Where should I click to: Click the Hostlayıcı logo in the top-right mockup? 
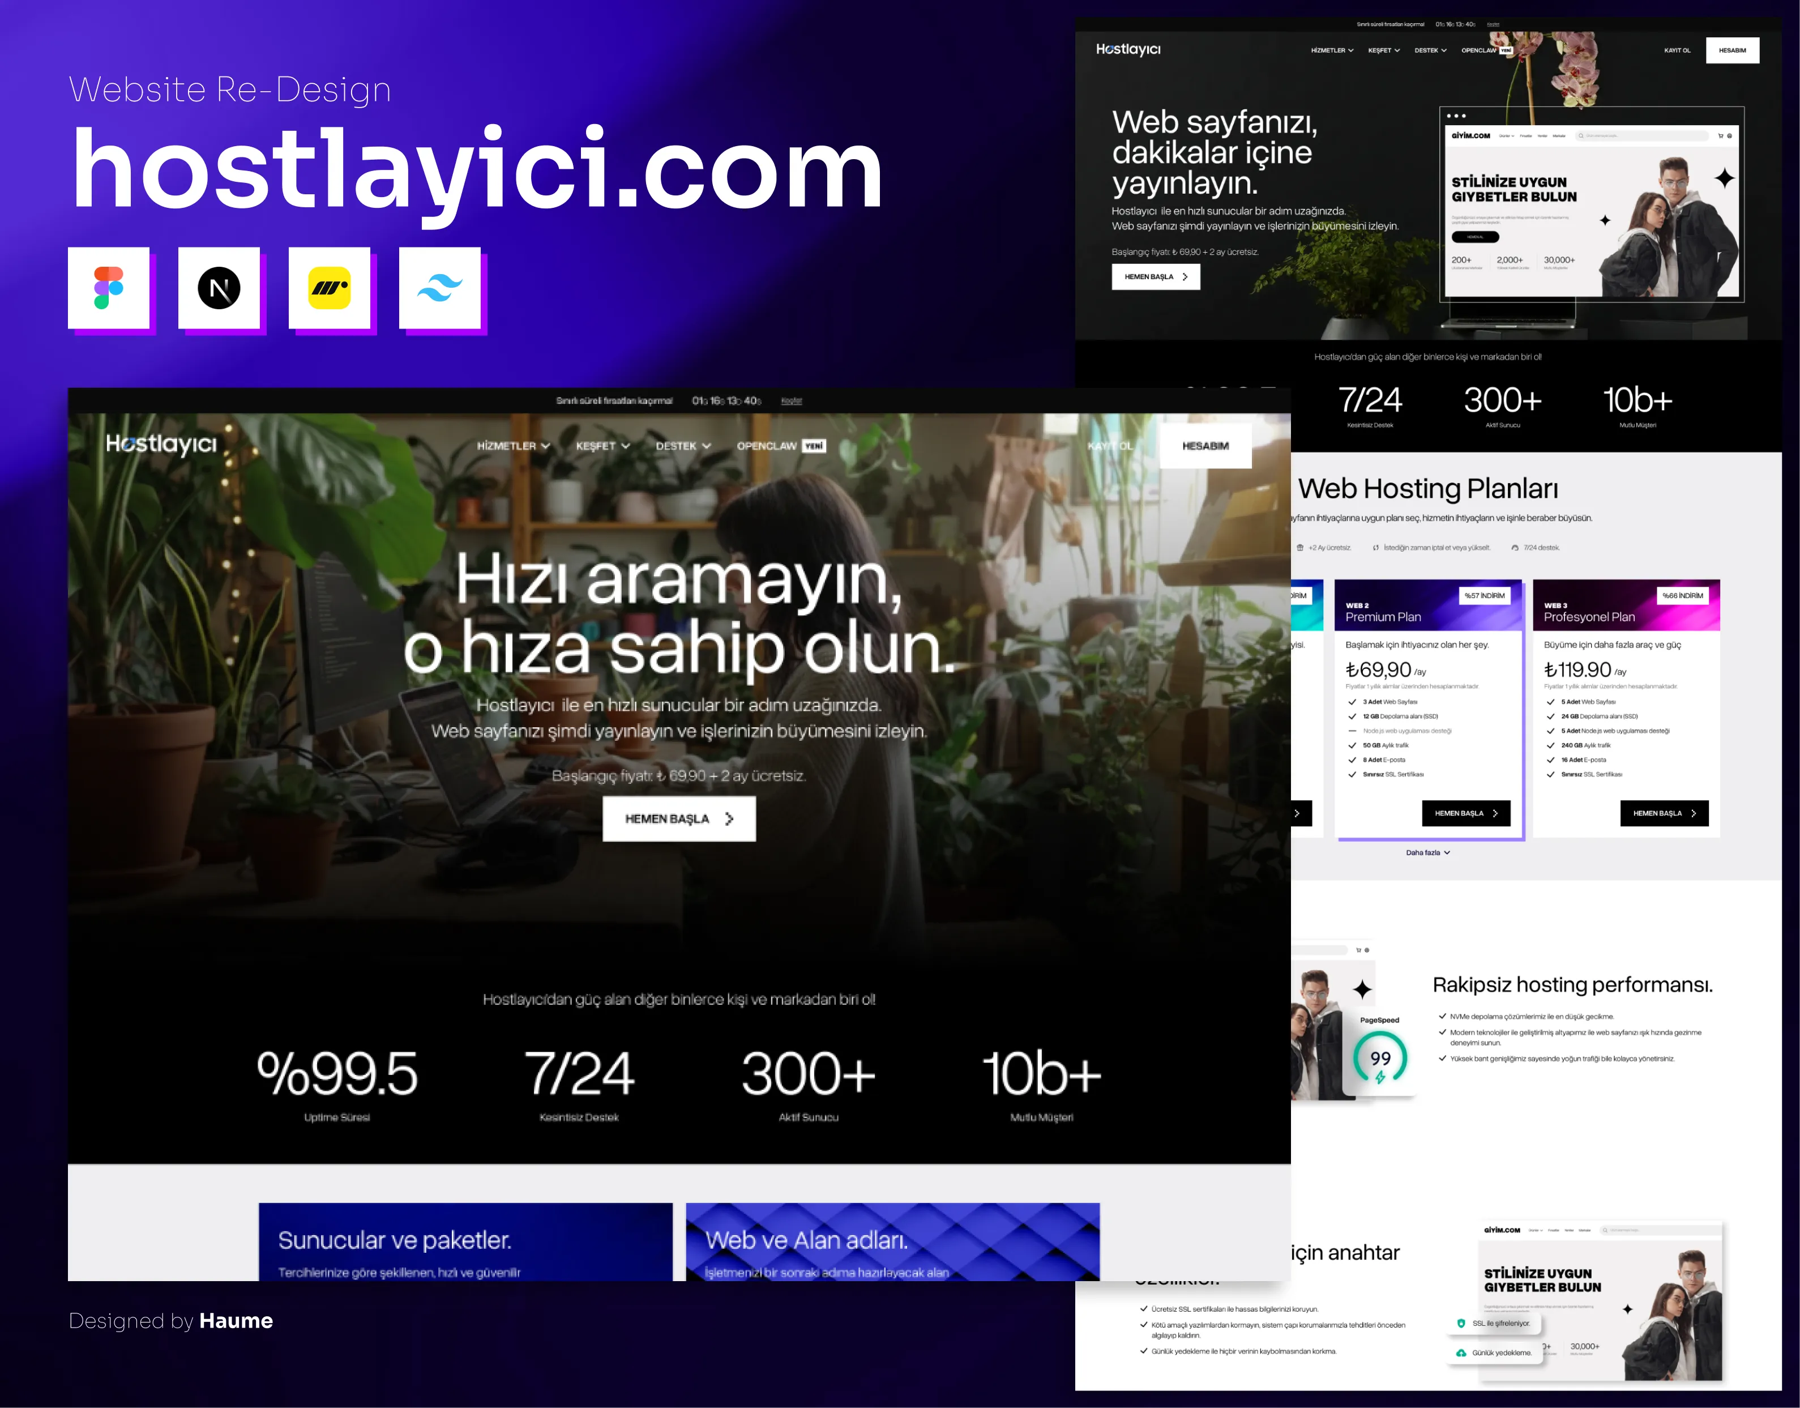(1127, 49)
